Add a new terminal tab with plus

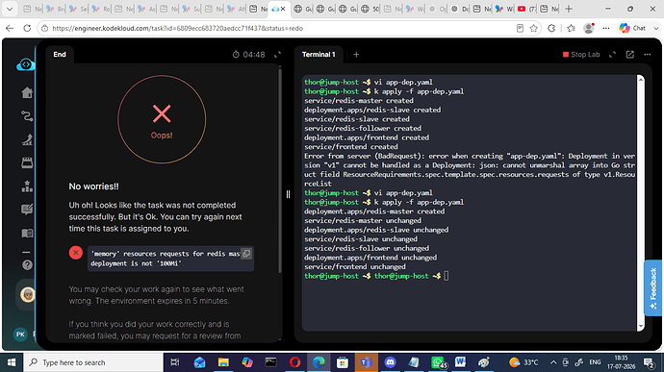(356, 55)
